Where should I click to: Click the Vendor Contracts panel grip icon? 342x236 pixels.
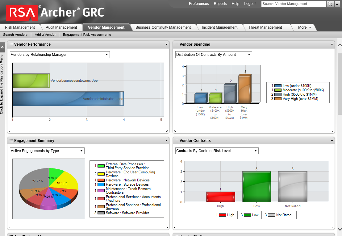[x=177, y=141]
